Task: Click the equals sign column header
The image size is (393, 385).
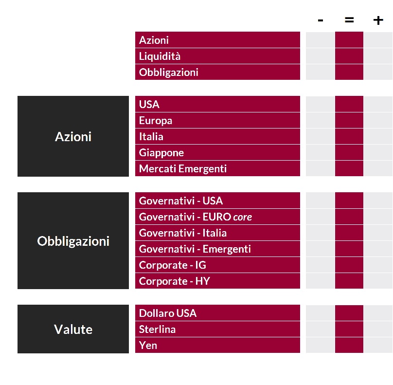Action: pos(349,20)
